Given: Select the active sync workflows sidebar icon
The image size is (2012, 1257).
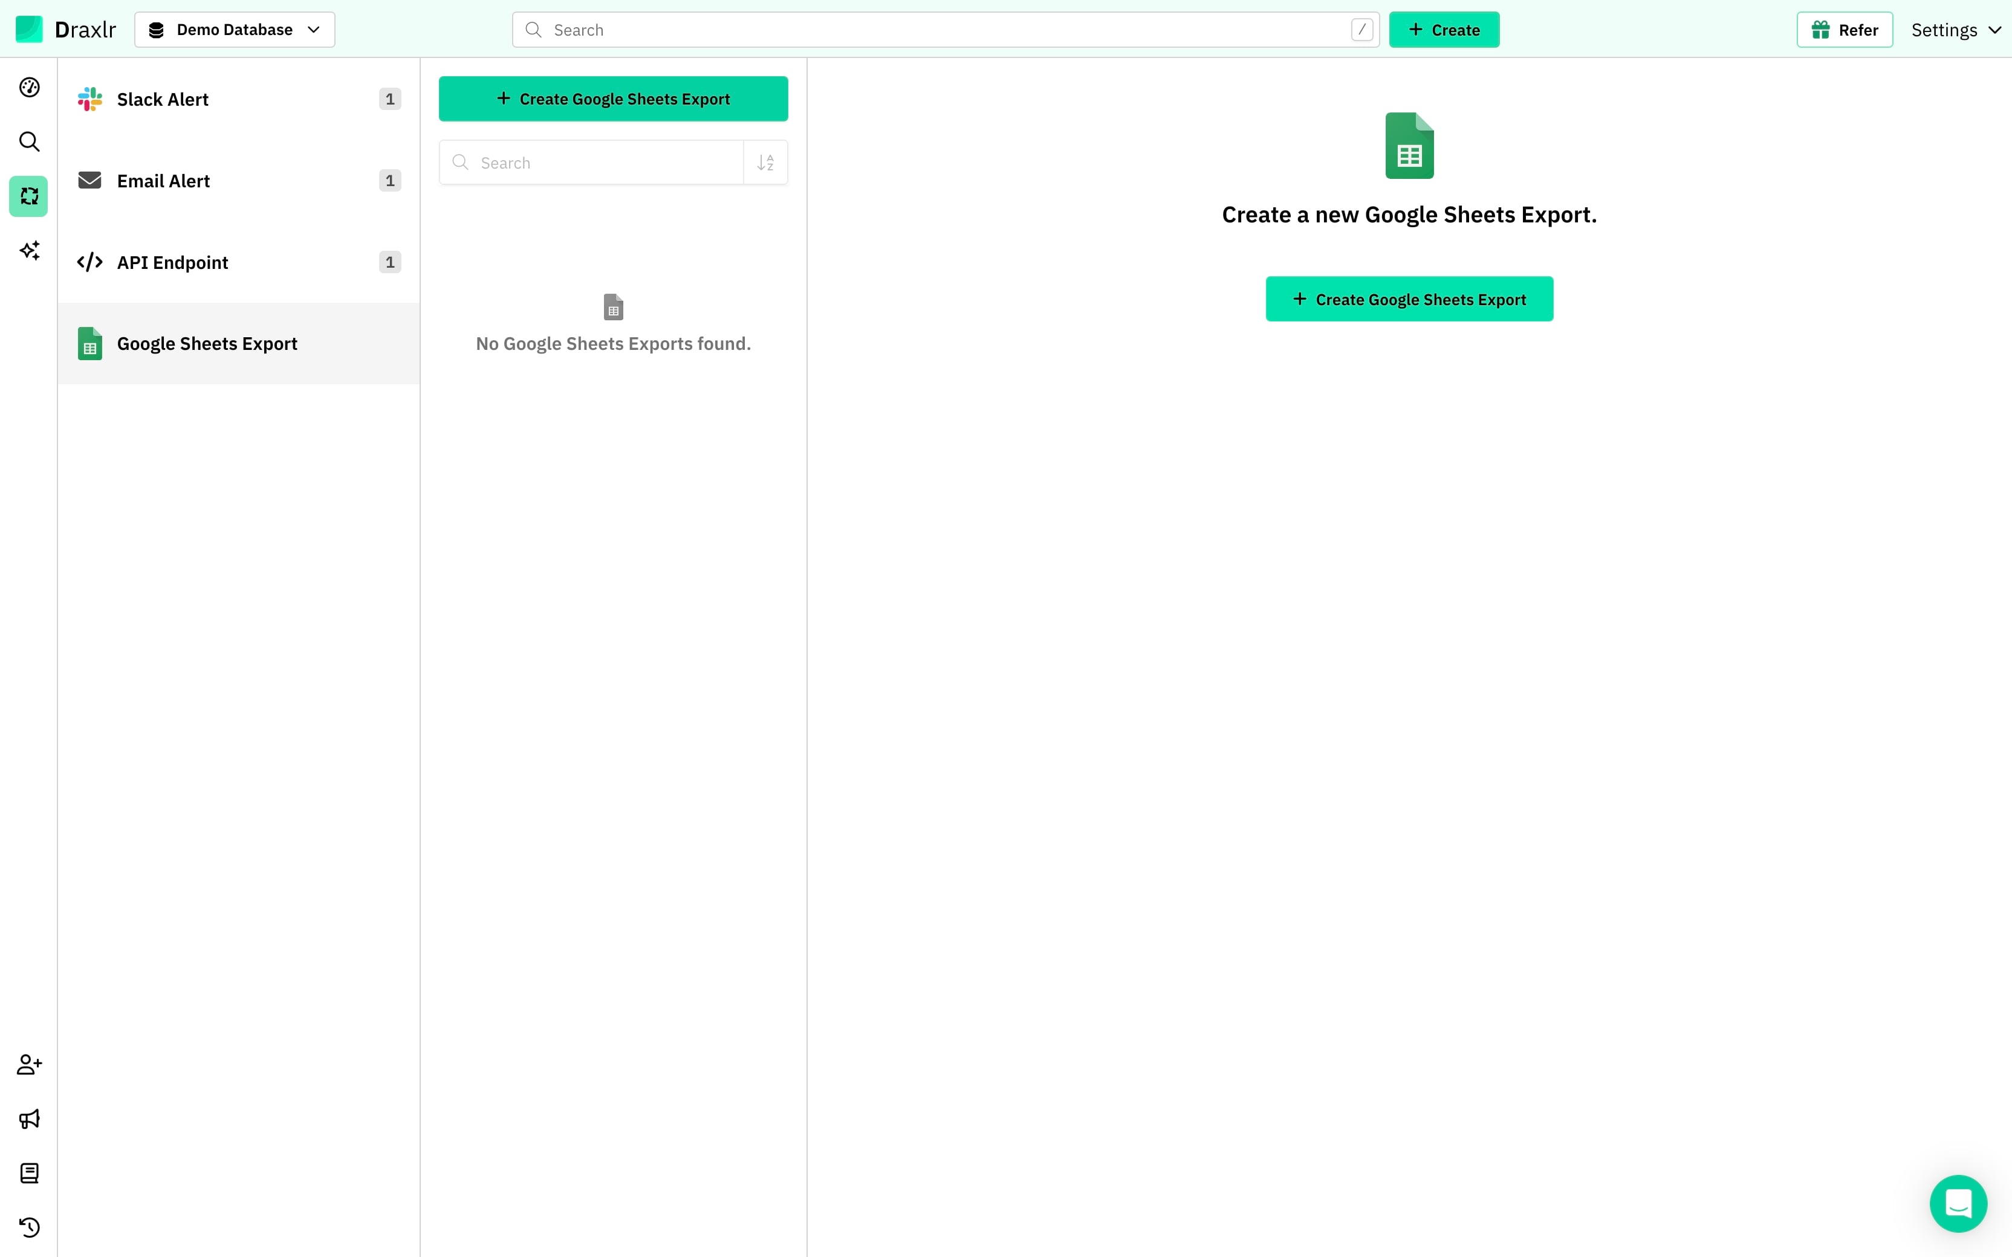Looking at the screenshot, I should [29, 196].
